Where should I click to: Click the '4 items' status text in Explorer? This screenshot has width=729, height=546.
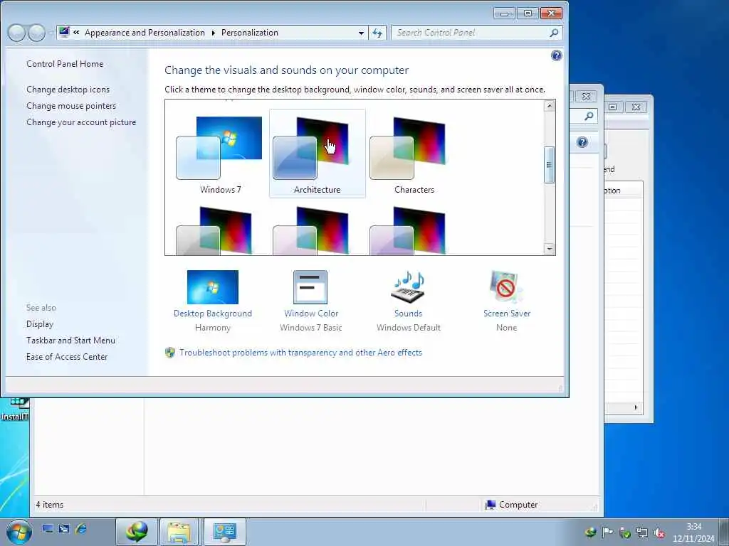(49, 505)
